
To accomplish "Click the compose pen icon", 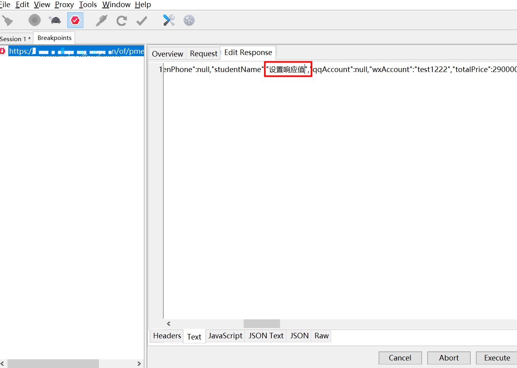I will 101,20.
